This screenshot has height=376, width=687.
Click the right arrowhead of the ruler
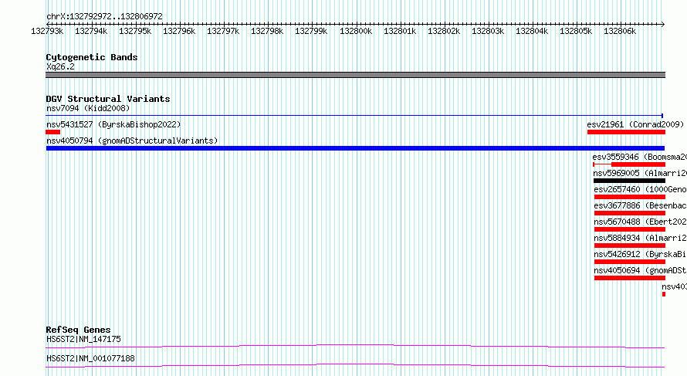click(x=663, y=24)
